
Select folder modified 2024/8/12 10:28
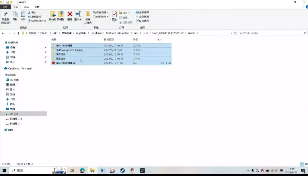click(111, 46)
